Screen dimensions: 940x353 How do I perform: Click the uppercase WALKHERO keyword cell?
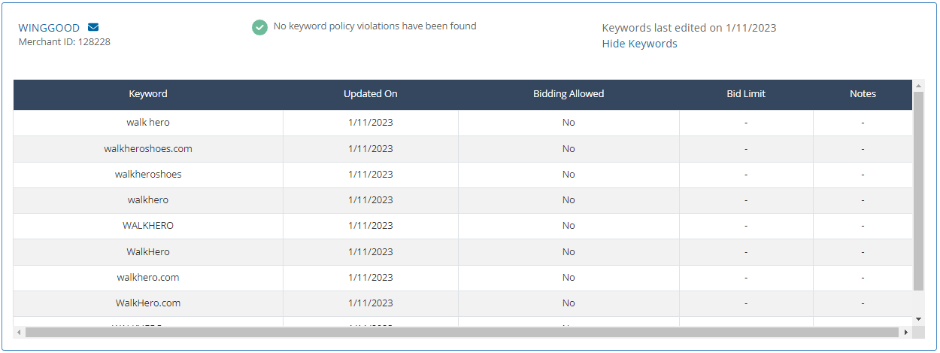tap(148, 226)
